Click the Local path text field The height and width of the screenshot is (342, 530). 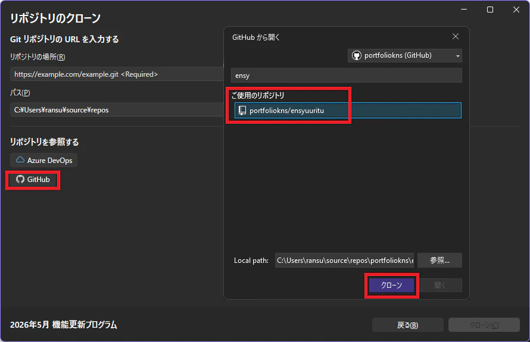point(344,261)
